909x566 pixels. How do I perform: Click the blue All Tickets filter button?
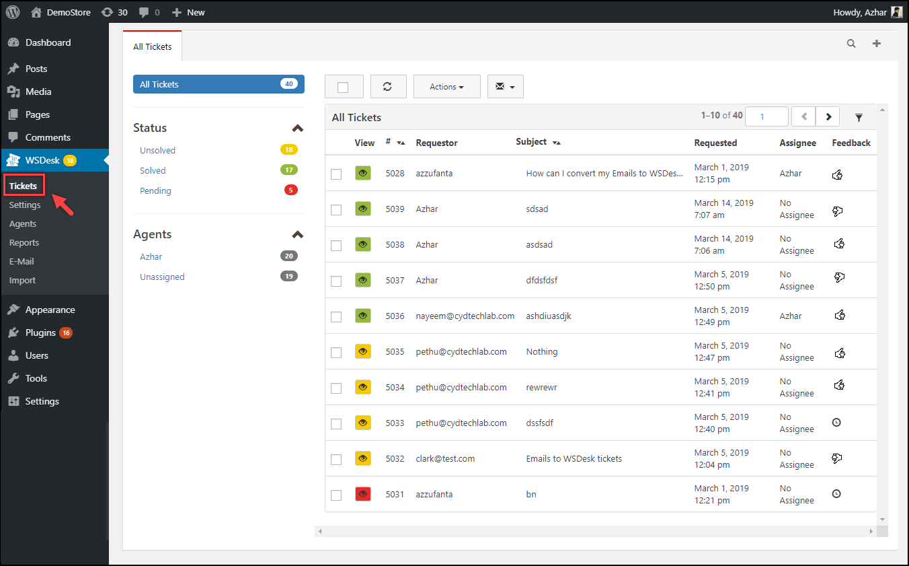coord(219,84)
